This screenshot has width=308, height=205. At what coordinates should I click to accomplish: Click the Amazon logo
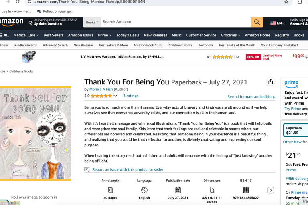tap(12, 22)
